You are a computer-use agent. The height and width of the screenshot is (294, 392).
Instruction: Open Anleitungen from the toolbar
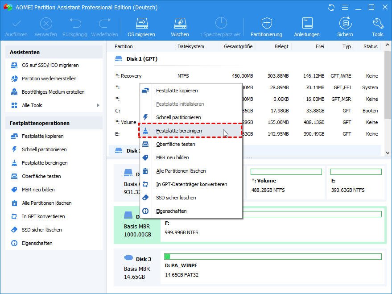click(307, 23)
